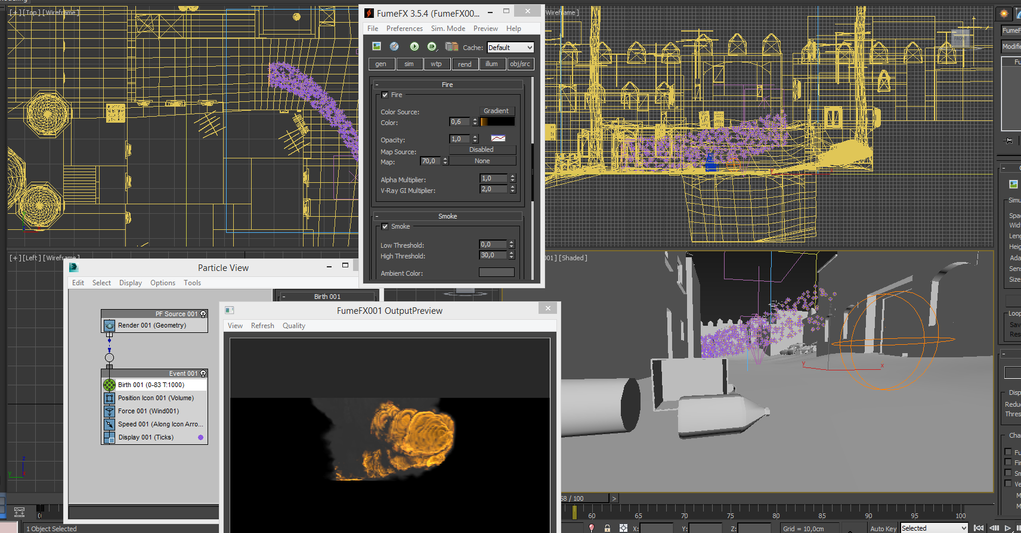Viewport: 1021px width, 533px height.
Task: Play the animation button
Action: (x=1008, y=528)
